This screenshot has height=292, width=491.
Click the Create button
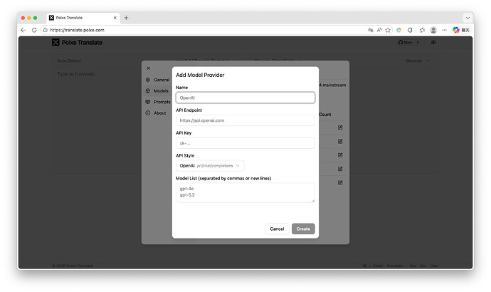303,229
